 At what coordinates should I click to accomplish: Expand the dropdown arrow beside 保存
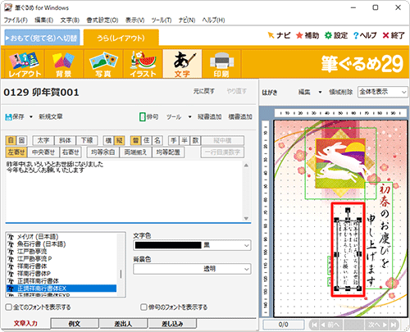31,117
